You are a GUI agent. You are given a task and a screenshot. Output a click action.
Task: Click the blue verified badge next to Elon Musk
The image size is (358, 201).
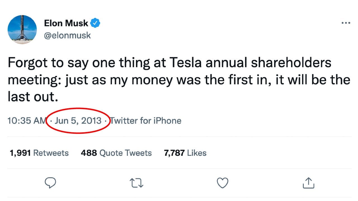pos(95,23)
